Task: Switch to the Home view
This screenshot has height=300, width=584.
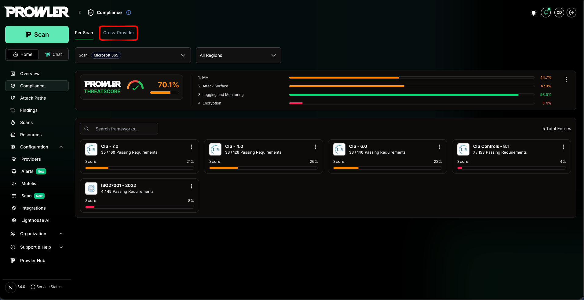Action: pyautogui.click(x=23, y=54)
